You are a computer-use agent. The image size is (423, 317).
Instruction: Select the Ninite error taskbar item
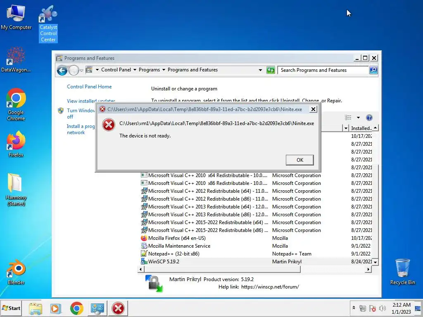click(118, 308)
